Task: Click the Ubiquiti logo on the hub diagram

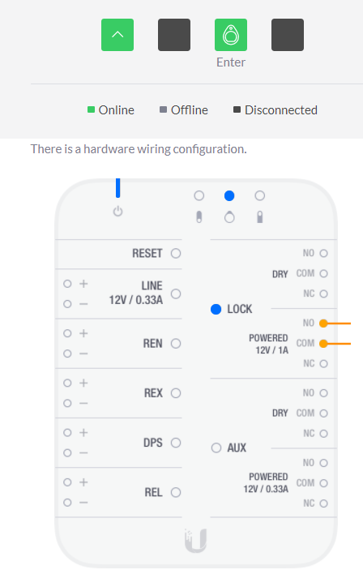Action: (196, 541)
